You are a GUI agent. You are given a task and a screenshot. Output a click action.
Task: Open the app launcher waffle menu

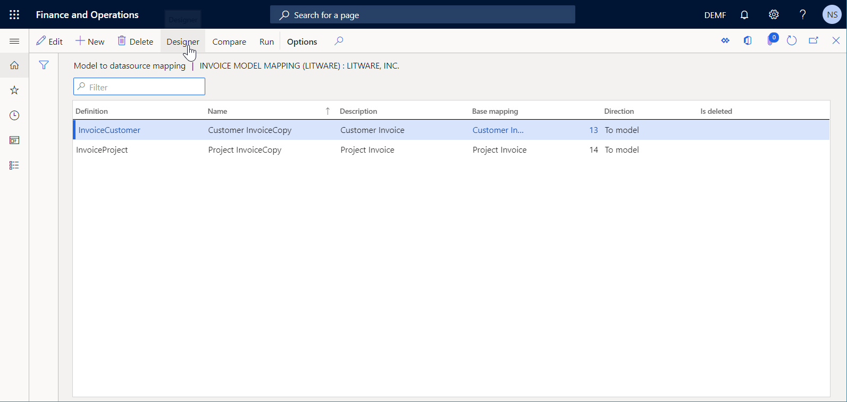click(x=14, y=15)
